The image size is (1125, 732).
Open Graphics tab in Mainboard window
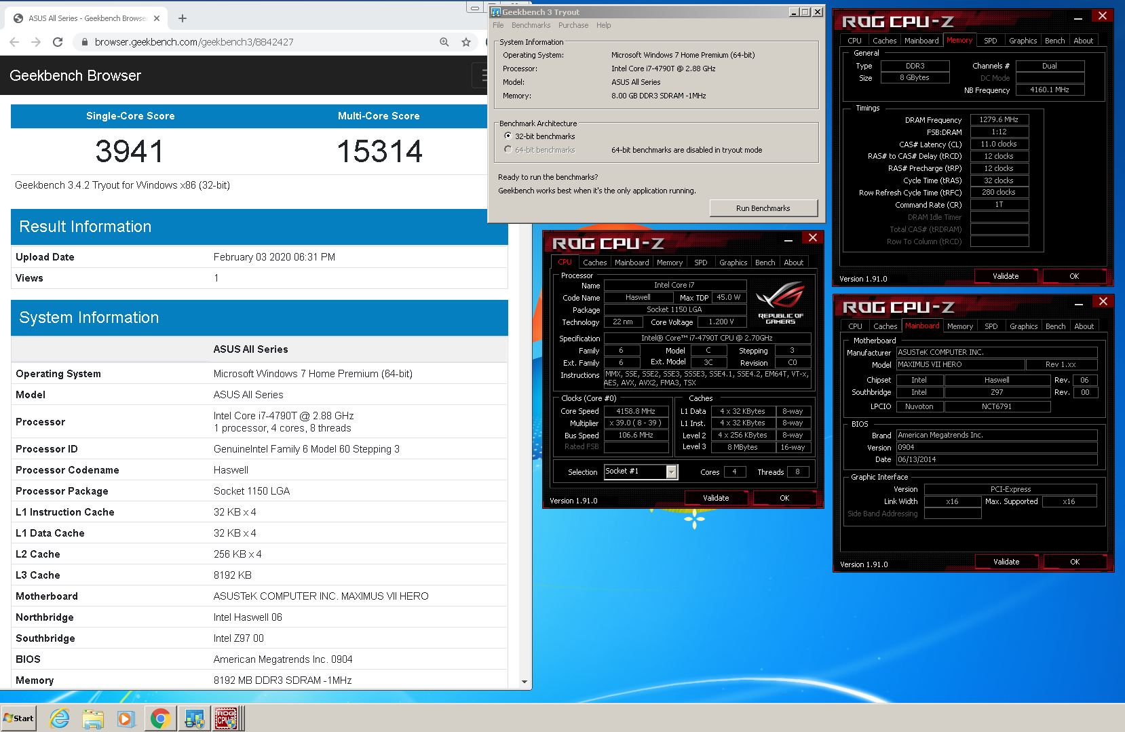point(1024,326)
